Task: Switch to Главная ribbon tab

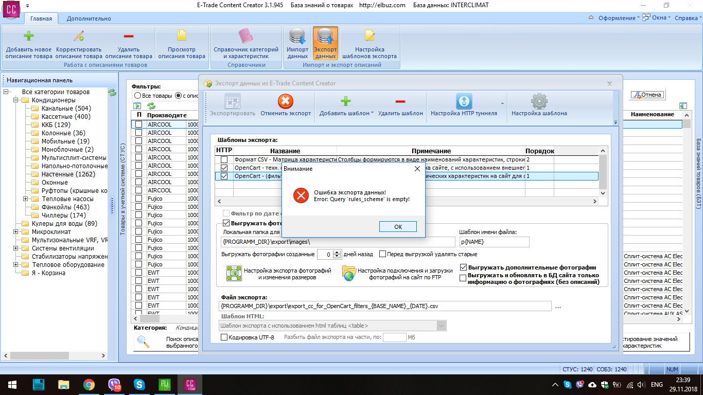Action: tap(41, 19)
